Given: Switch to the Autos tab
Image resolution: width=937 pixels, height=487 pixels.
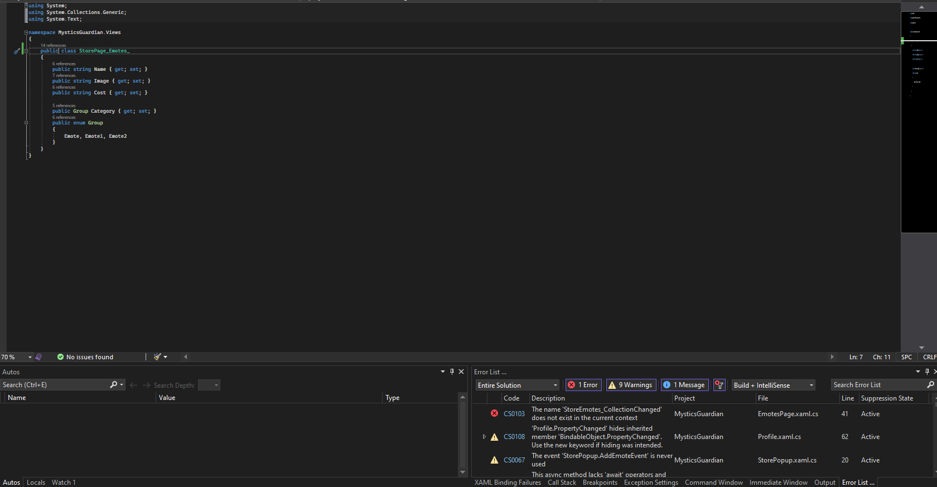Looking at the screenshot, I should tap(11, 483).
